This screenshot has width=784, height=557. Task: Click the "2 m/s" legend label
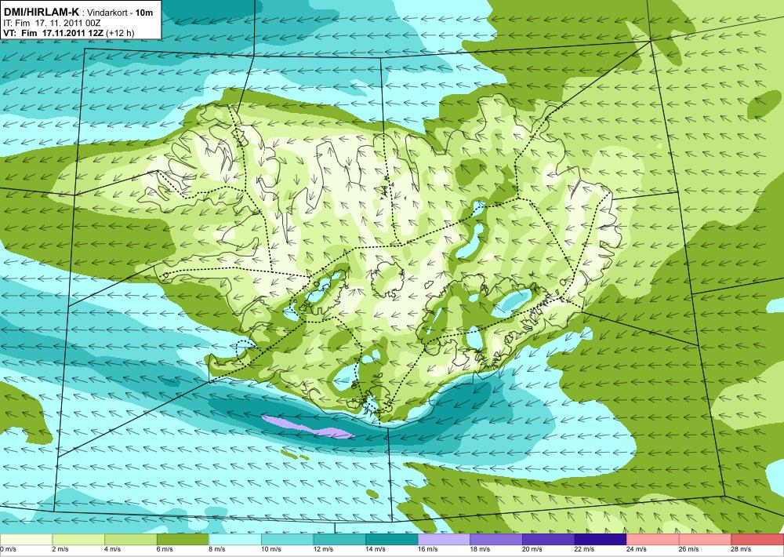point(60,549)
